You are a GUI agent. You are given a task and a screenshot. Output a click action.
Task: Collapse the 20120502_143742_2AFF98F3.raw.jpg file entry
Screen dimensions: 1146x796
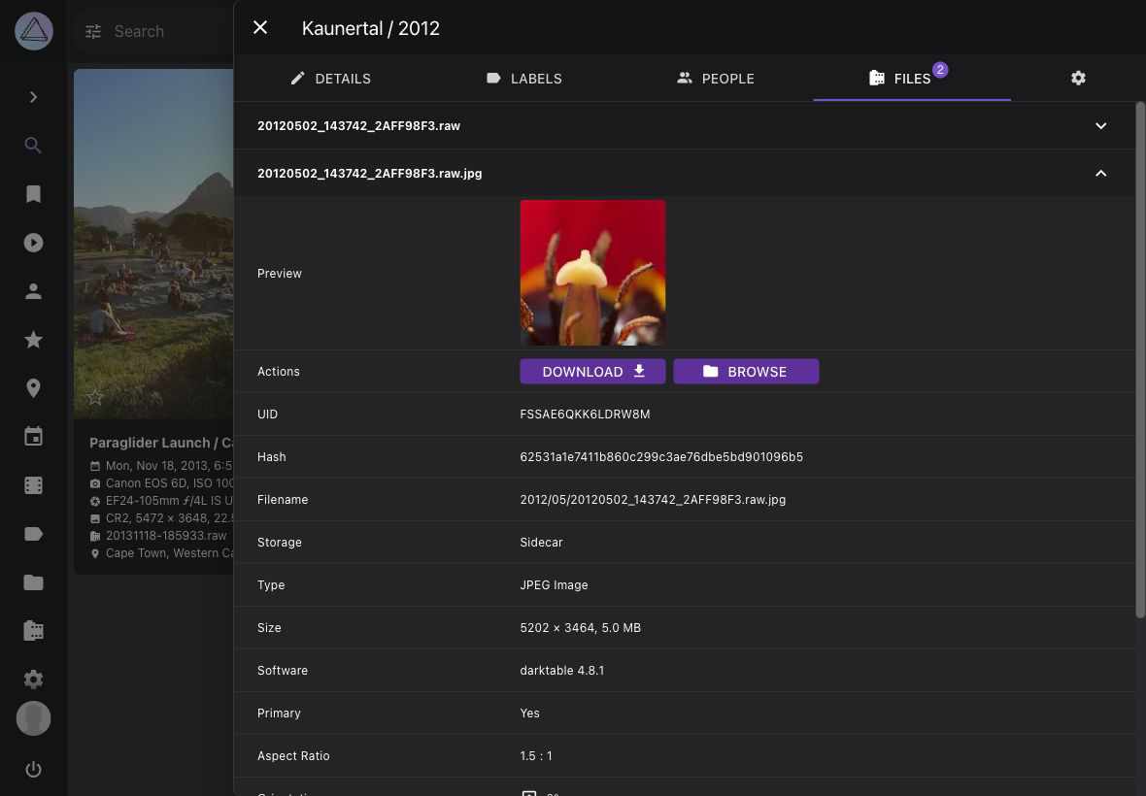coord(1100,173)
